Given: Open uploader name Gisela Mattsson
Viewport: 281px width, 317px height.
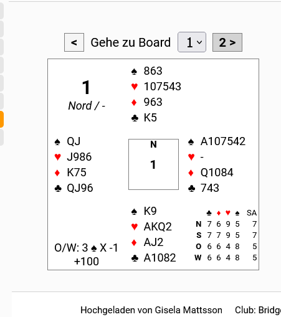Looking at the screenshot, I should 189,310.
